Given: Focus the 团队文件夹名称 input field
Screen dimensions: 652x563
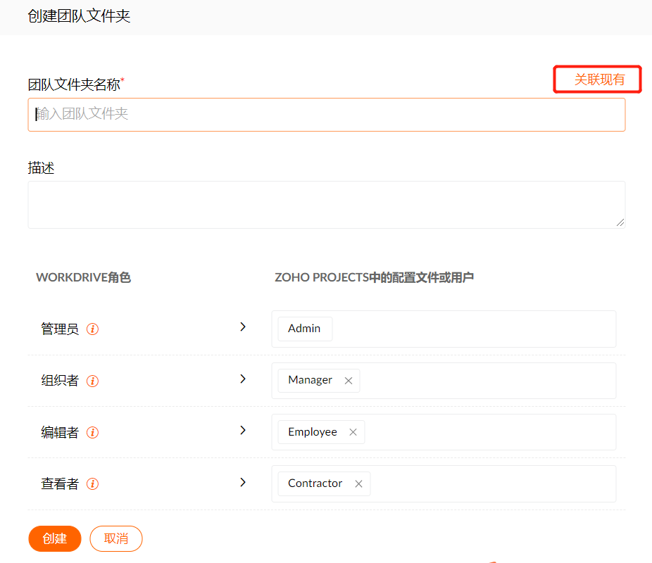Looking at the screenshot, I should coord(326,114).
